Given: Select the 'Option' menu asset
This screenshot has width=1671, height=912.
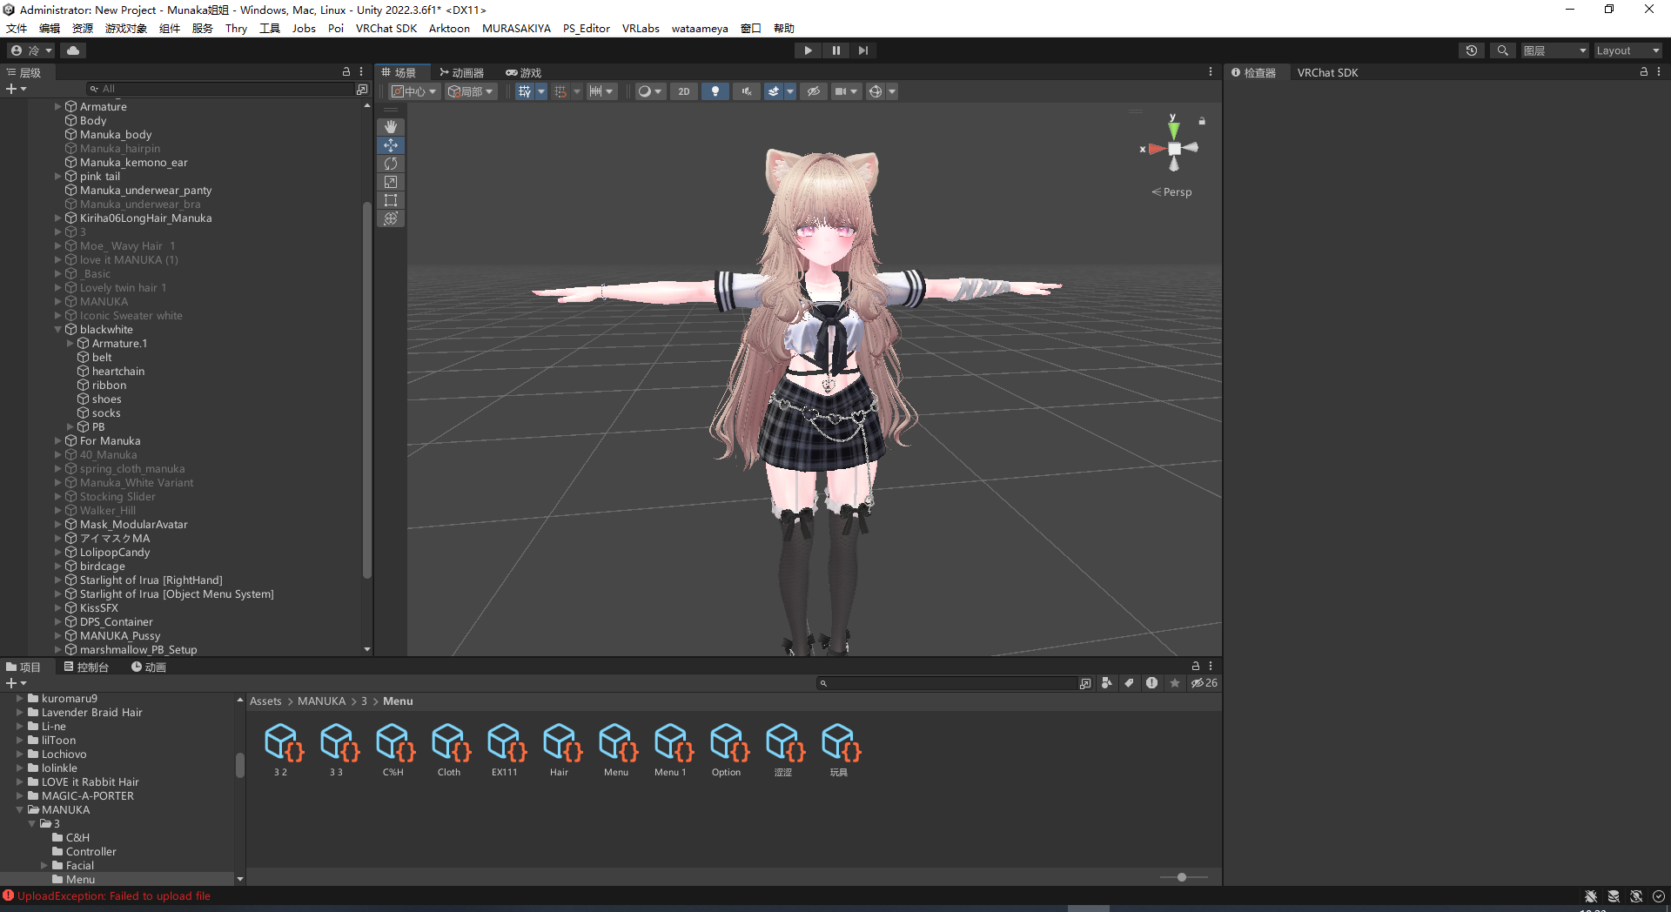Looking at the screenshot, I should [x=726, y=749].
